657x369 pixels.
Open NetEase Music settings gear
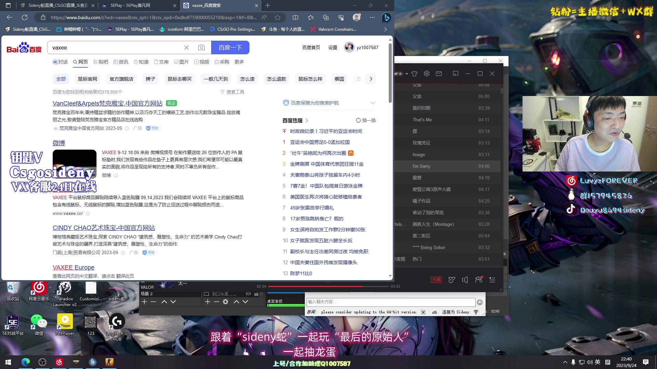[427, 73]
